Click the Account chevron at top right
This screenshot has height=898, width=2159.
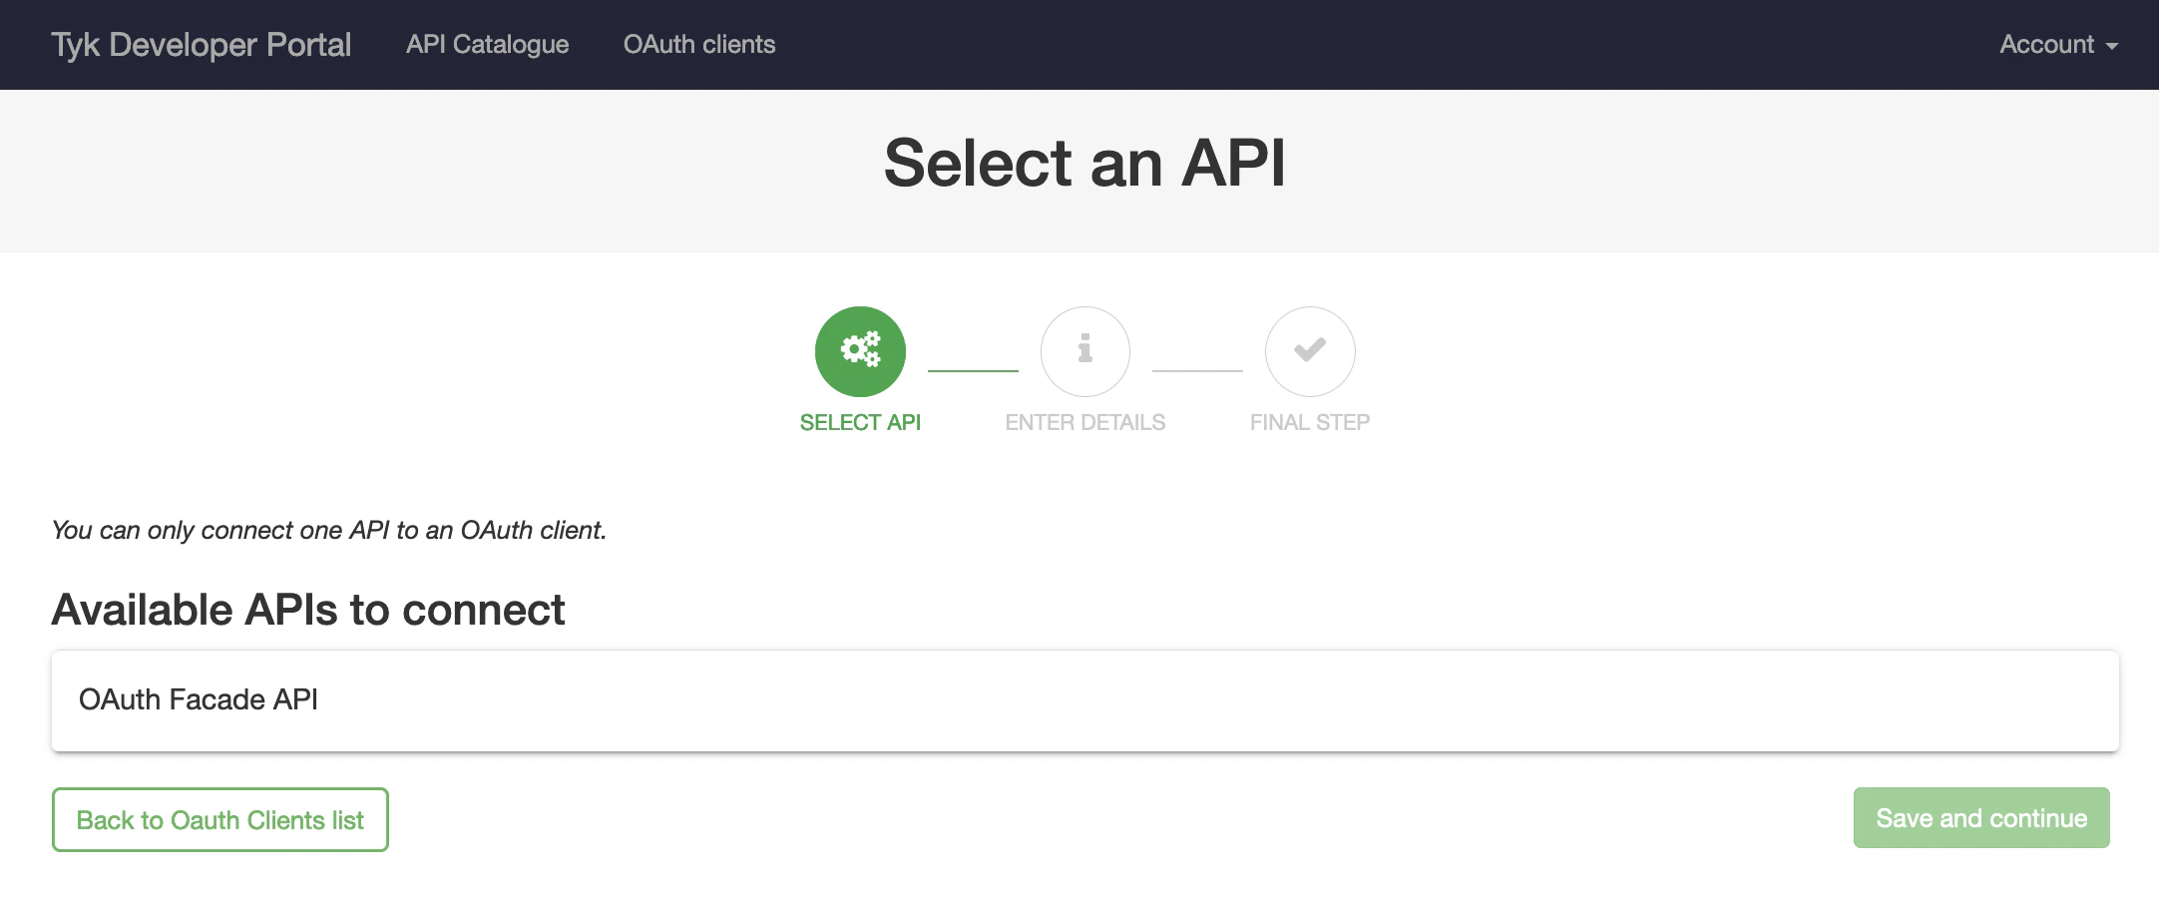click(x=2114, y=48)
